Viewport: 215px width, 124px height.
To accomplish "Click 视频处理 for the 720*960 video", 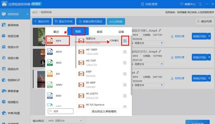I will coord(178,57).
